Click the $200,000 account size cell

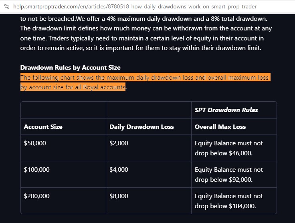coord(36,196)
